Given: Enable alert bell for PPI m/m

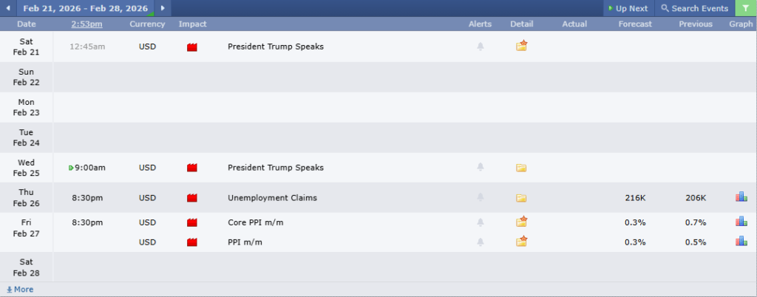Looking at the screenshot, I should click(481, 242).
